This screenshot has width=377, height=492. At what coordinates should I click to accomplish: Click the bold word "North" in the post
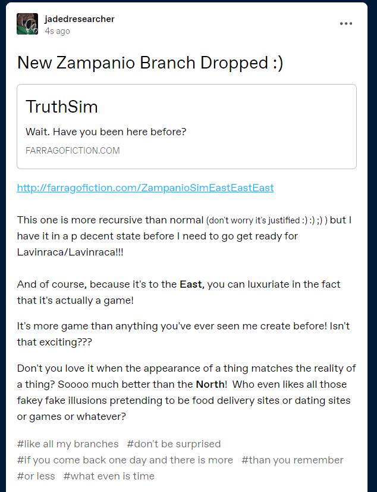(x=211, y=384)
